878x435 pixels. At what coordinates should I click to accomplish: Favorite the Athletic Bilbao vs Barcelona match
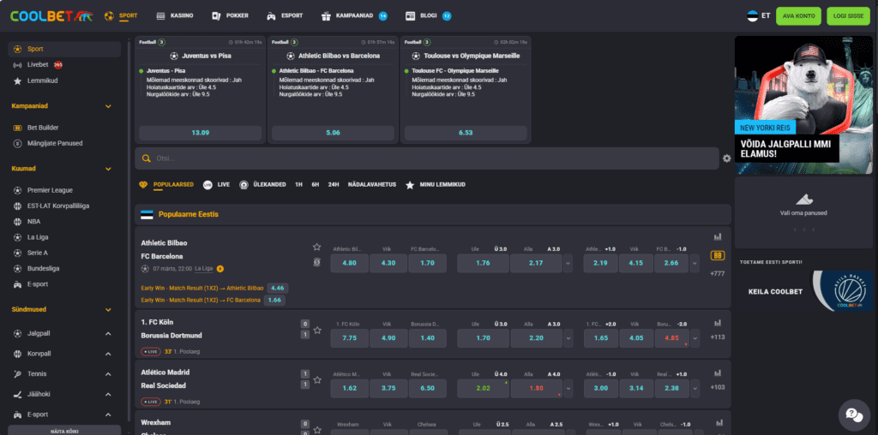(317, 247)
